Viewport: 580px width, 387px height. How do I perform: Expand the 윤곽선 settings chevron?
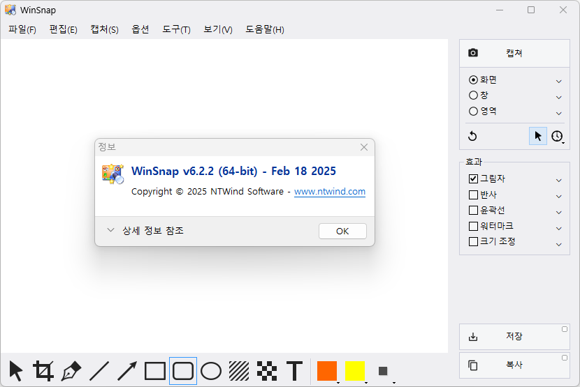(x=559, y=213)
